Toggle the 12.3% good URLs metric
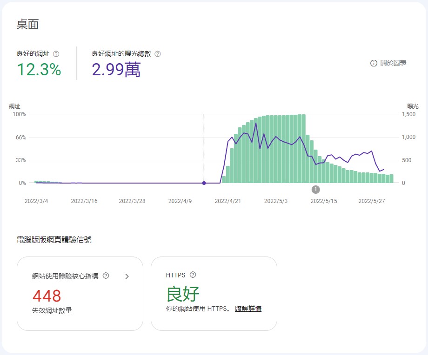The image size is (428, 355). 39,70
